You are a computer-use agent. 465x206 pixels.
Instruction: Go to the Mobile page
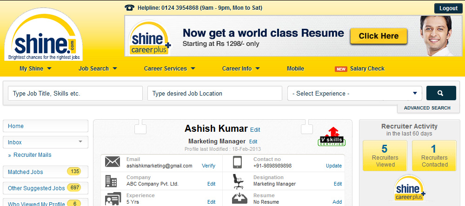coord(295,69)
